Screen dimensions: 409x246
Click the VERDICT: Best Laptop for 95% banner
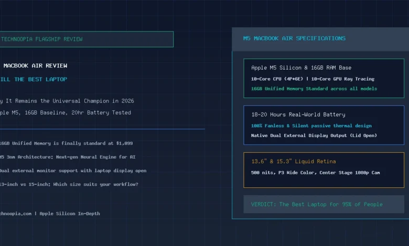pos(324,204)
